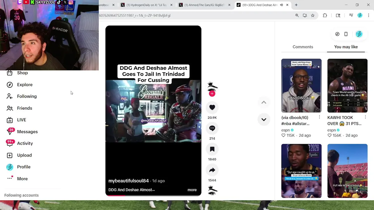Bookmark the video with the favorites icon
The width and height of the screenshot is (374, 210).
(212, 149)
